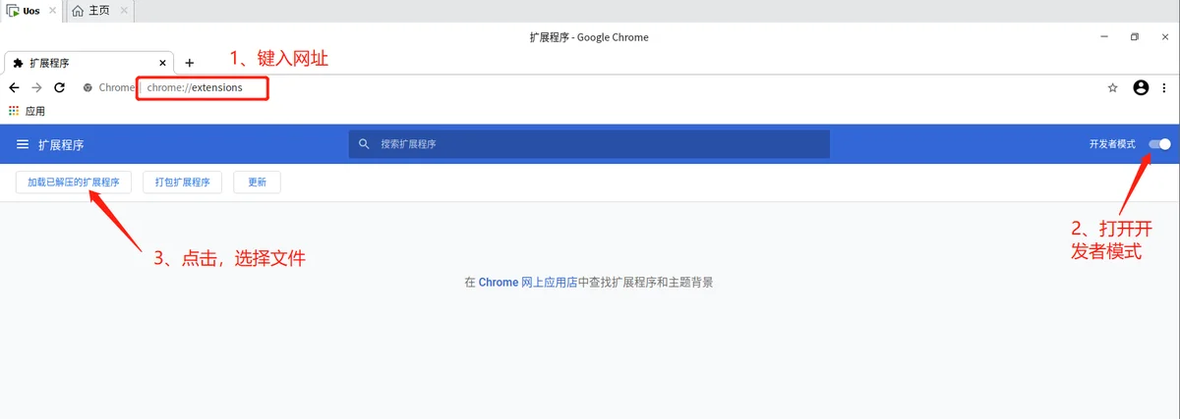
Task: Toggle the 开发者模式 switch
Action: 1159,144
